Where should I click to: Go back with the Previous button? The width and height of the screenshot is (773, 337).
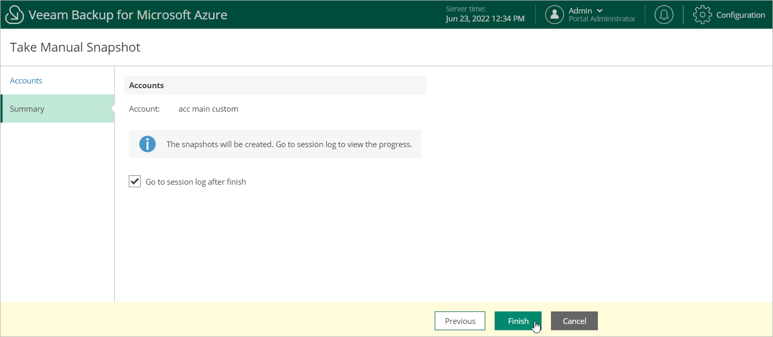point(460,321)
